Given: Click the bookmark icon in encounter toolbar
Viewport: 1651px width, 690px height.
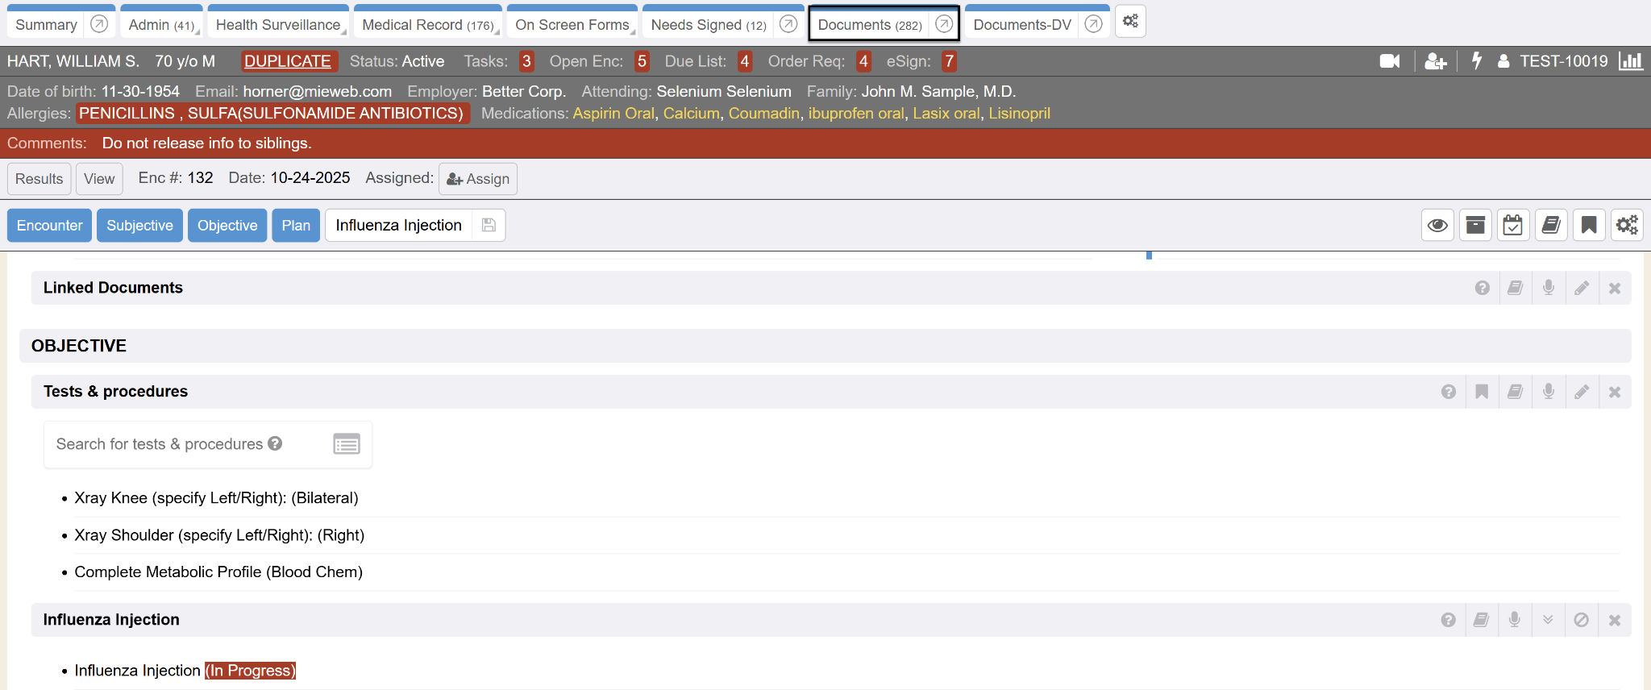Looking at the screenshot, I should coord(1589,225).
